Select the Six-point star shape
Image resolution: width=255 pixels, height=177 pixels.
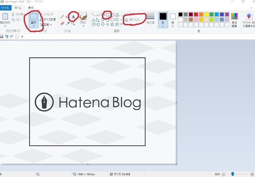(x=117, y=24)
